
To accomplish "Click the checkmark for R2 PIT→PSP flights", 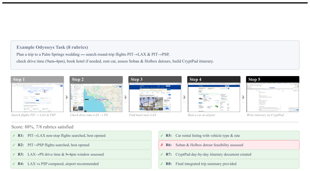I will [x=13, y=145].
